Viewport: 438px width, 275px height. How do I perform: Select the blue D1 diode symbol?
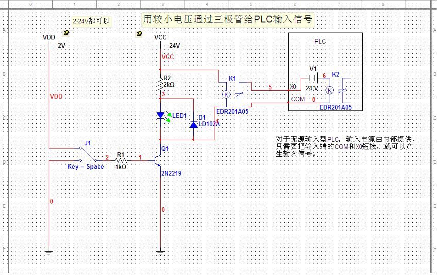point(193,124)
